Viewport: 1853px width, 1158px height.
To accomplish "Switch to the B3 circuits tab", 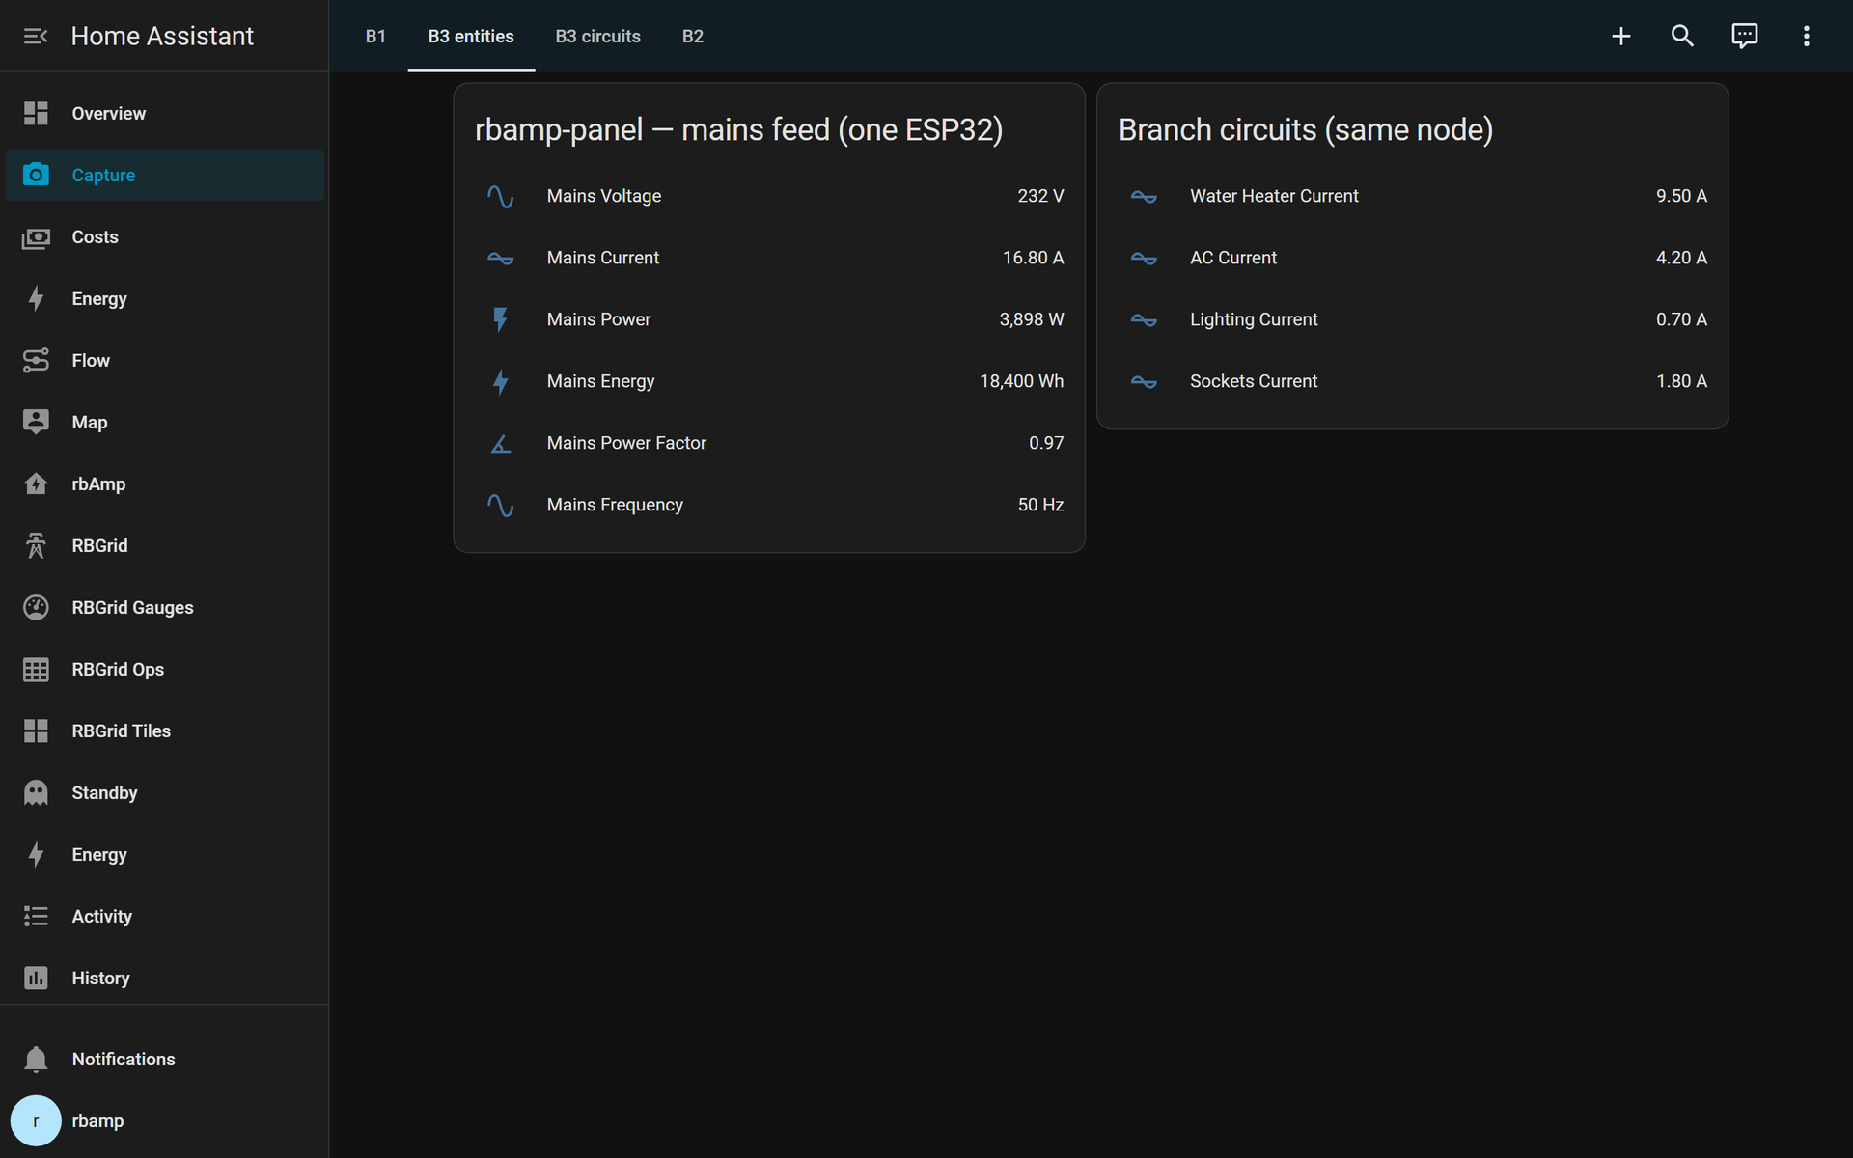I will (598, 36).
